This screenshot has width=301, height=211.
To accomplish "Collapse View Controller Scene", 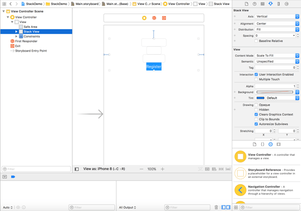I will pos(4,12).
